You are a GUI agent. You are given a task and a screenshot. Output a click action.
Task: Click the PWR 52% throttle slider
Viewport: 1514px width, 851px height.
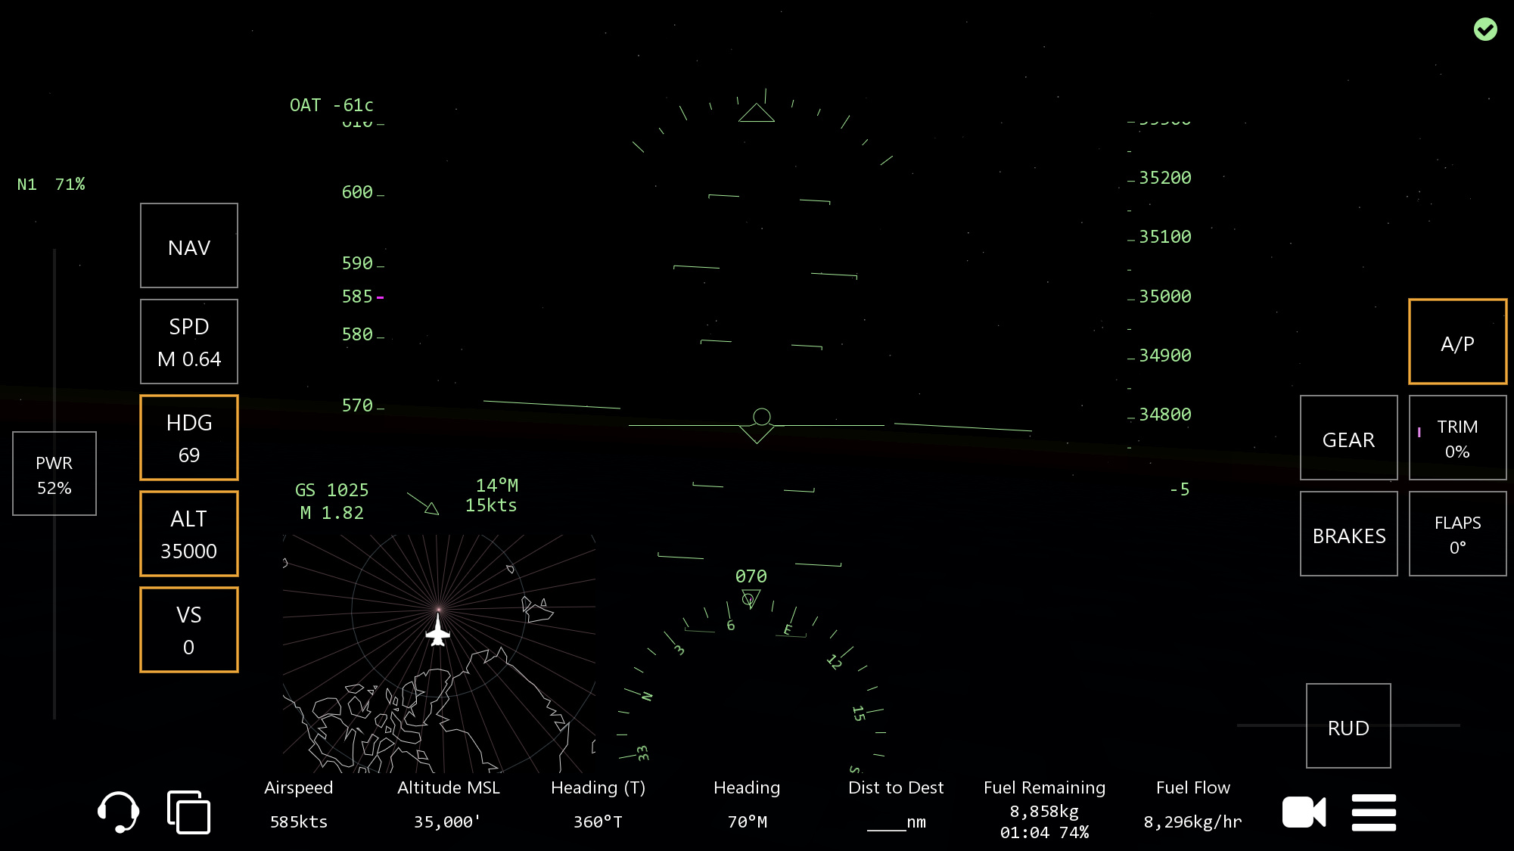54,474
